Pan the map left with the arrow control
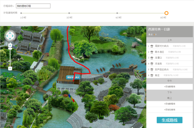194x128 pixels. click(7, 36)
